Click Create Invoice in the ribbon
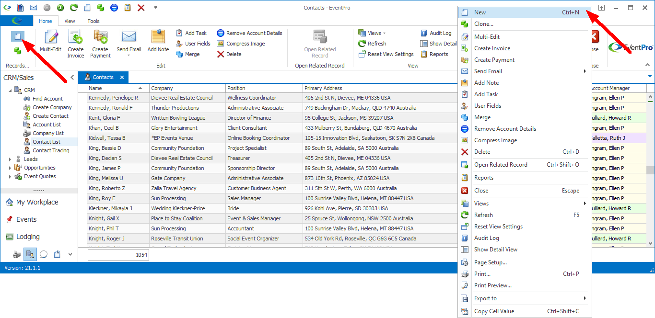Screen dimensions: 655x318 (75, 44)
